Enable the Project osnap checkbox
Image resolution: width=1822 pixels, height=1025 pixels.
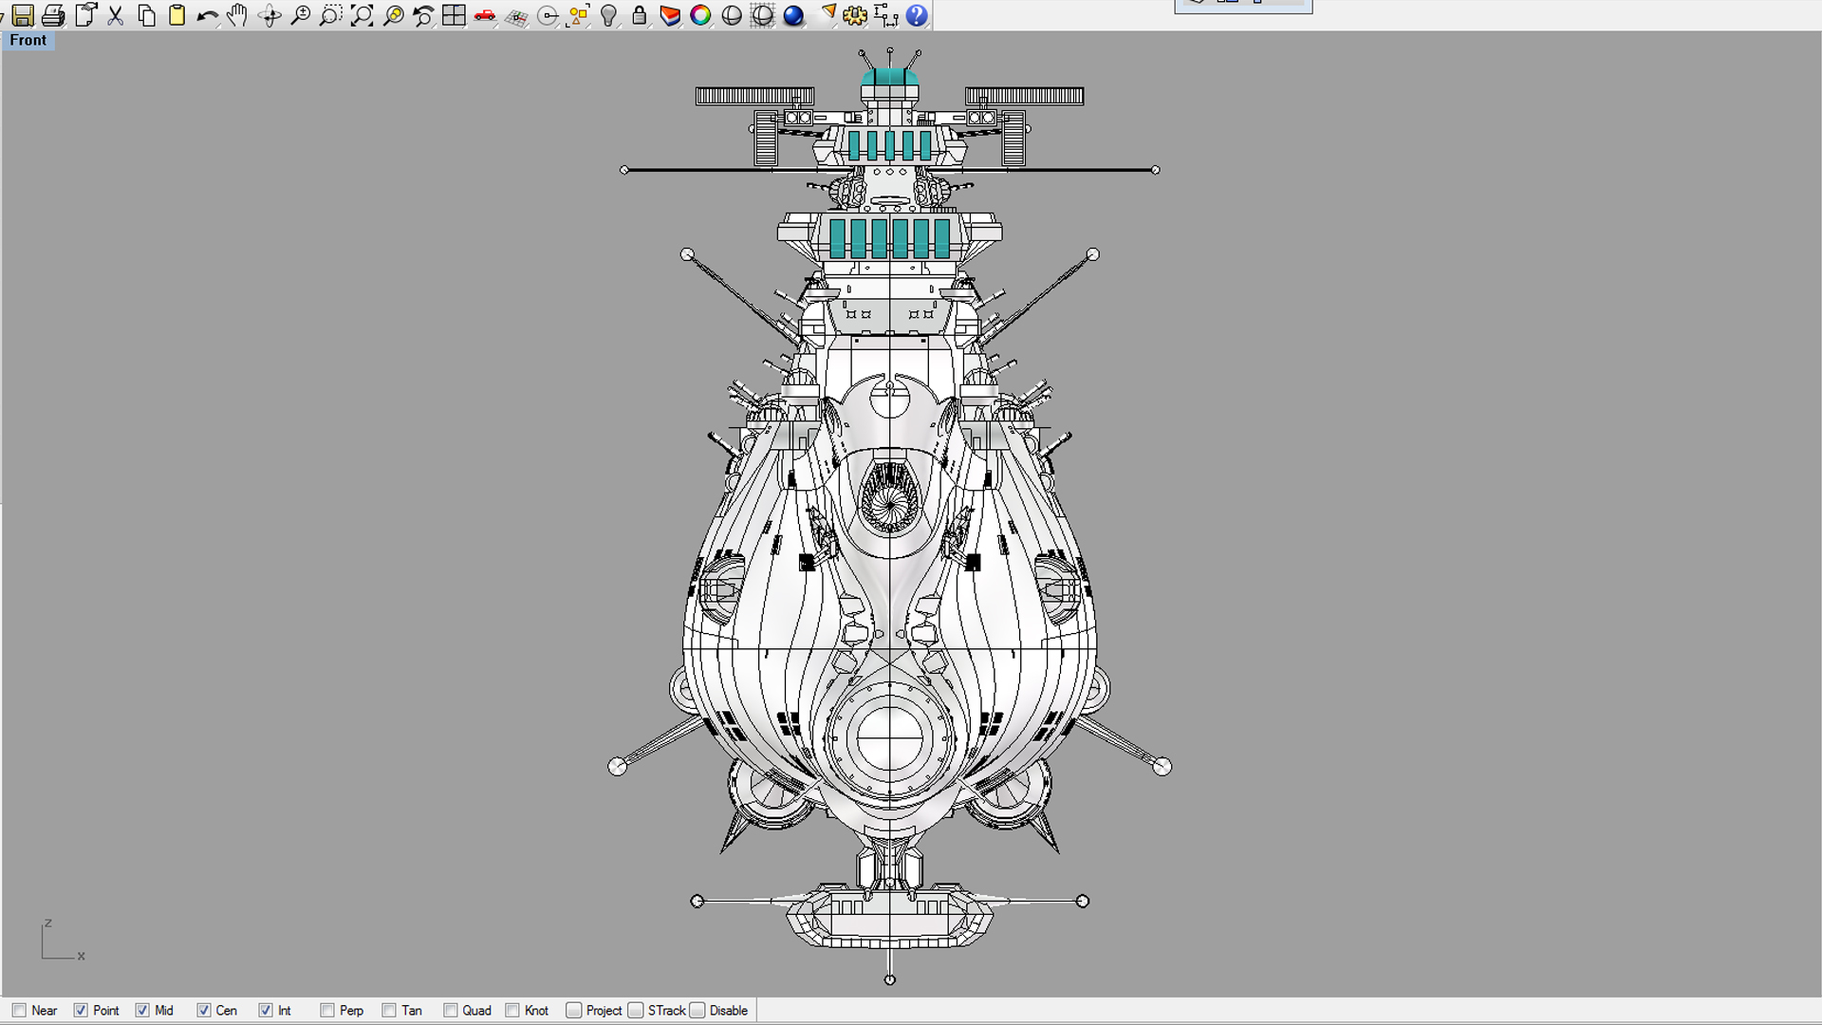pyautogui.click(x=574, y=1010)
